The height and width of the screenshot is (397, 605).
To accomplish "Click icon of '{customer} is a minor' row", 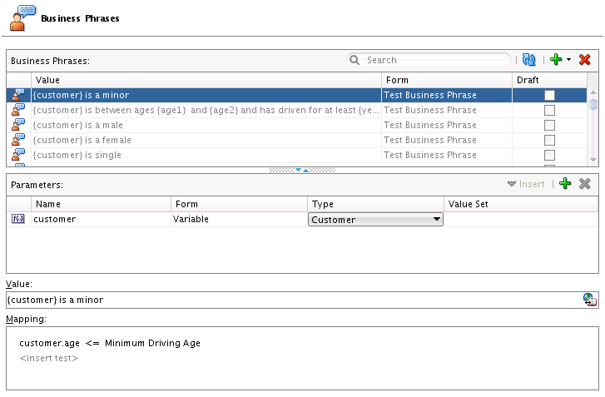I will click(18, 95).
